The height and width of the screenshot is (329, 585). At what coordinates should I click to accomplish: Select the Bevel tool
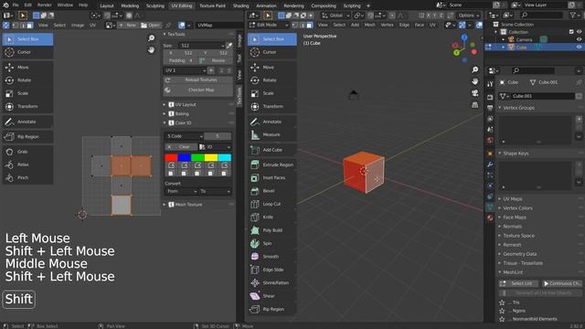tap(272, 191)
